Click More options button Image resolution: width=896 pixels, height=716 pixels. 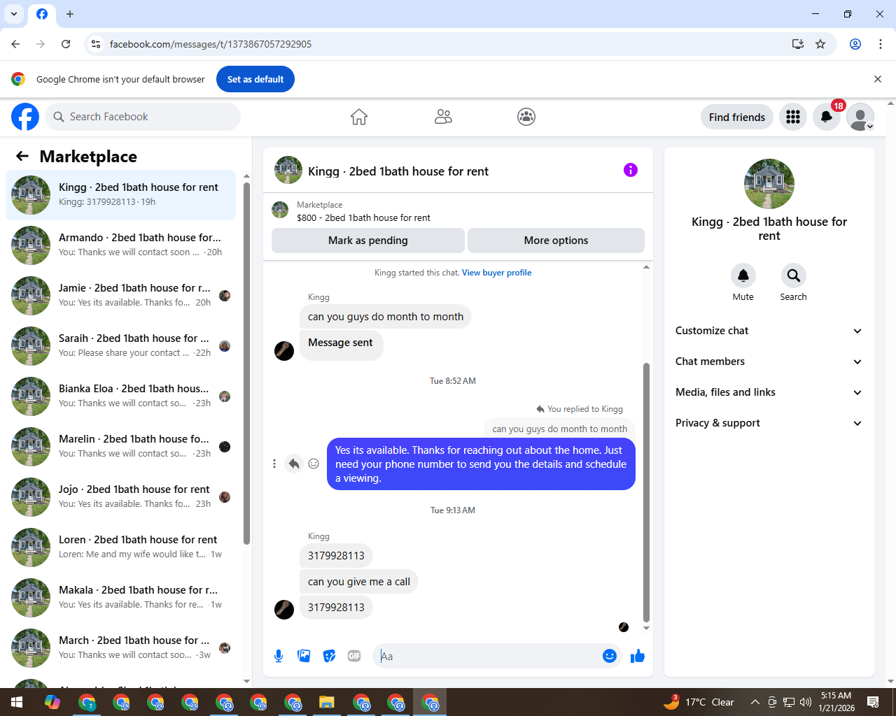(x=556, y=241)
